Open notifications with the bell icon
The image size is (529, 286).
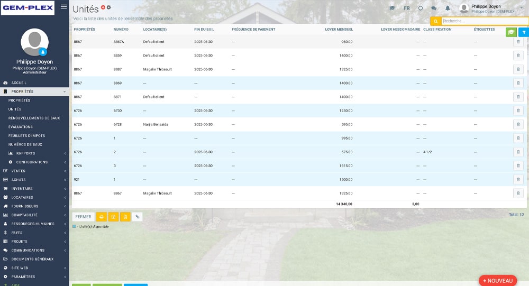click(448, 8)
